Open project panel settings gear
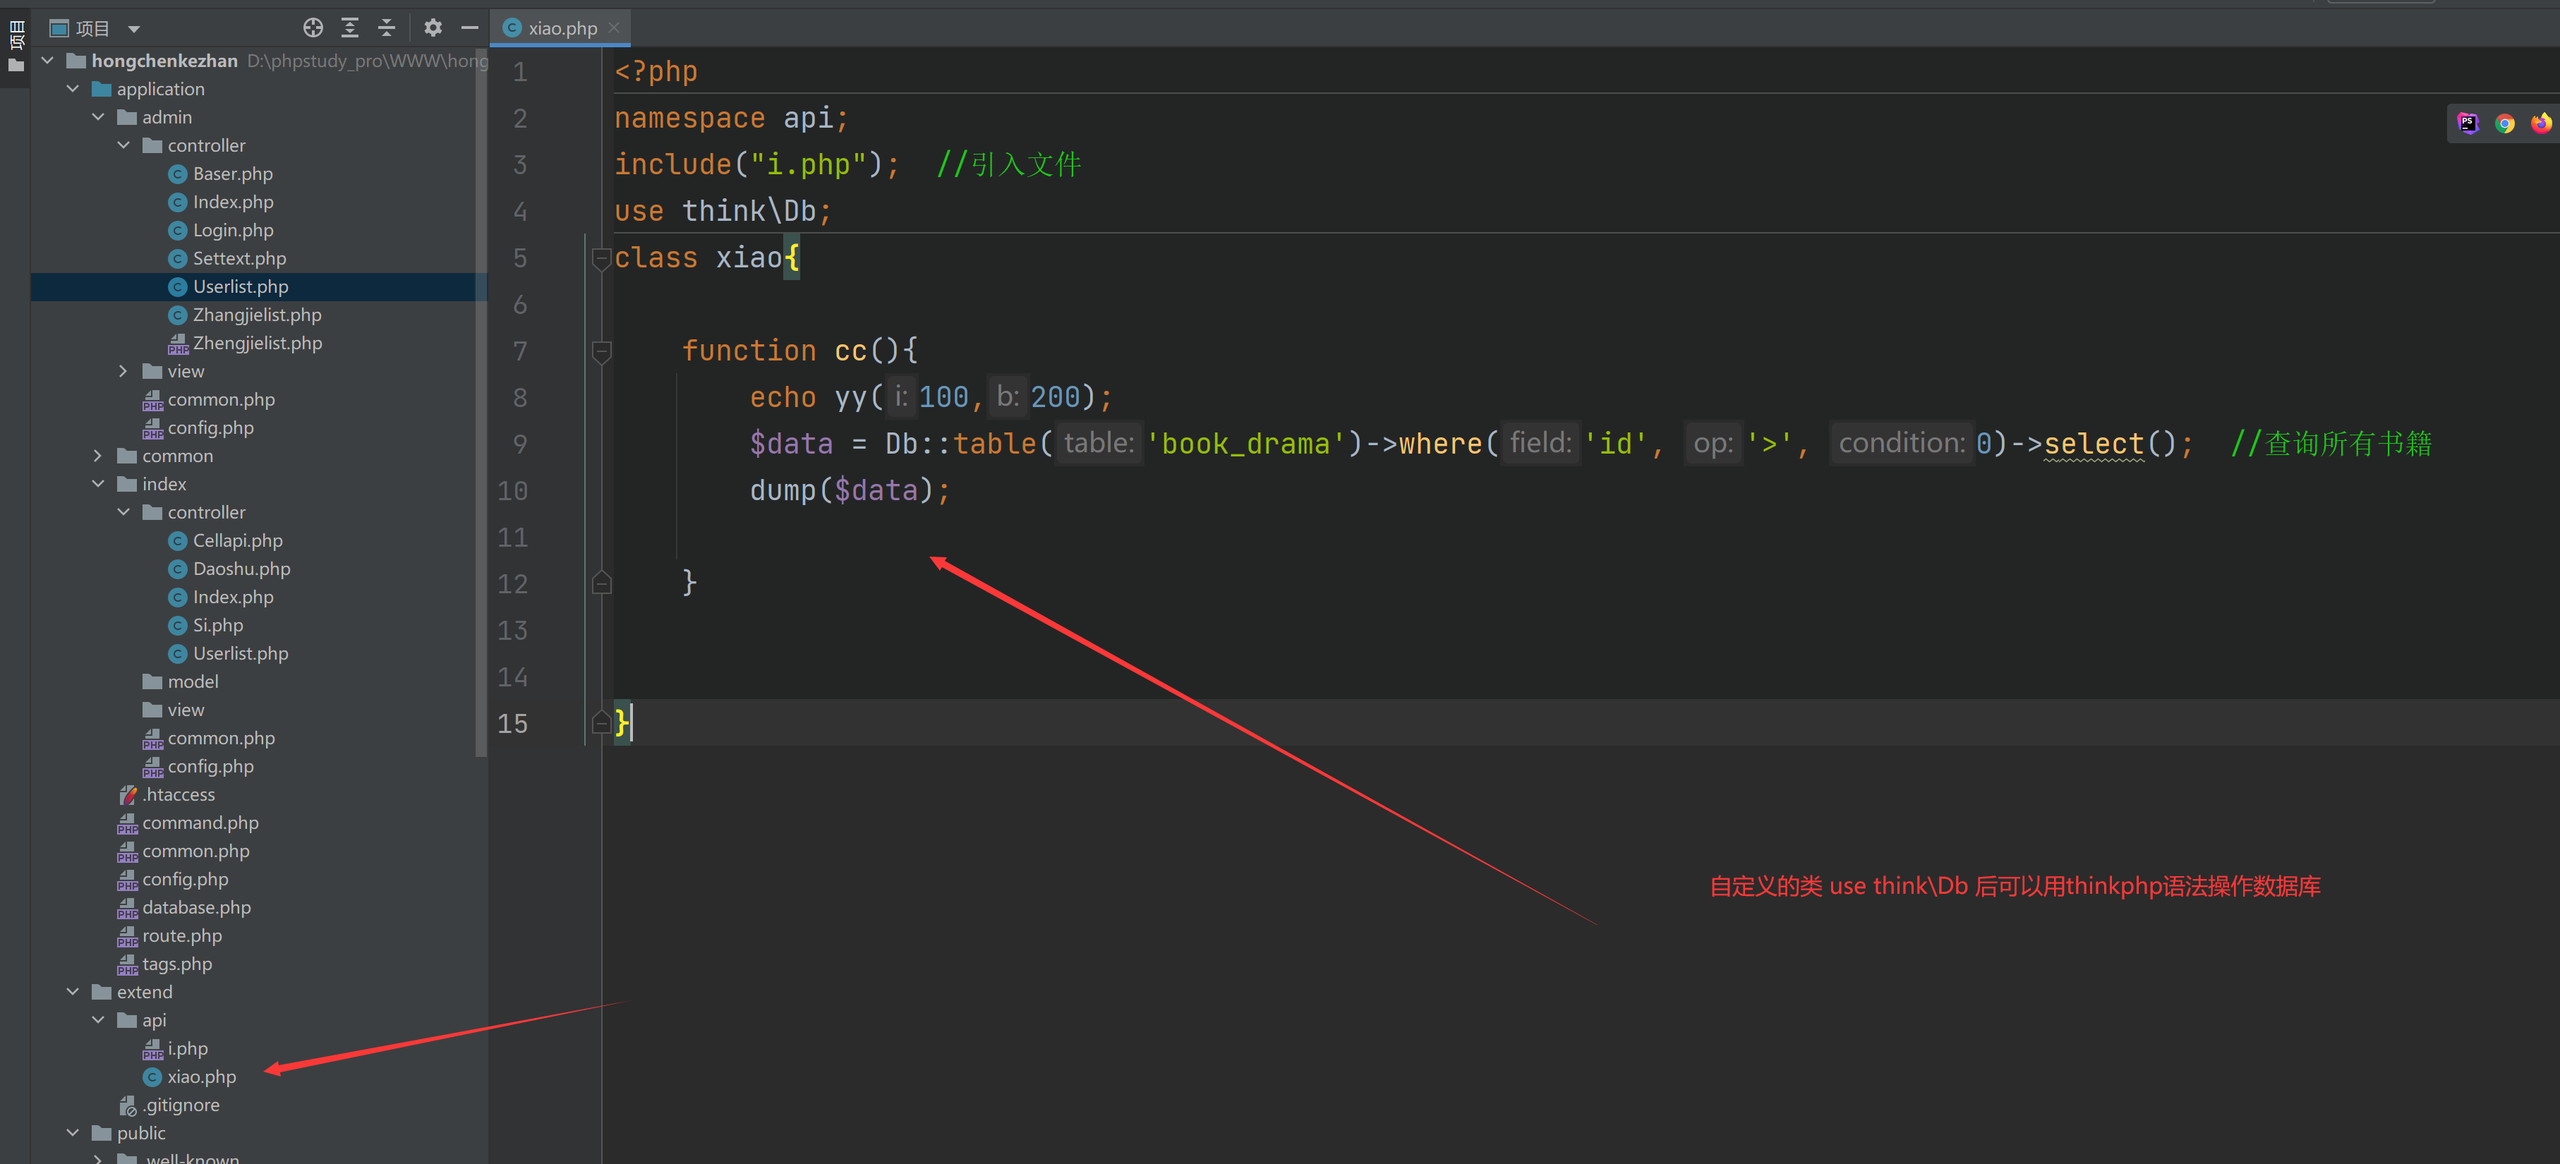This screenshot has height=1164, width=2560. (x=433, y=28)
